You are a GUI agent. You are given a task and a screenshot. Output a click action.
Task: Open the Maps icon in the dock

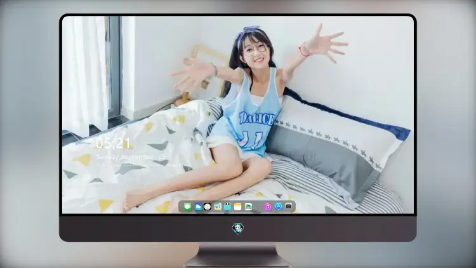[217, 206]
